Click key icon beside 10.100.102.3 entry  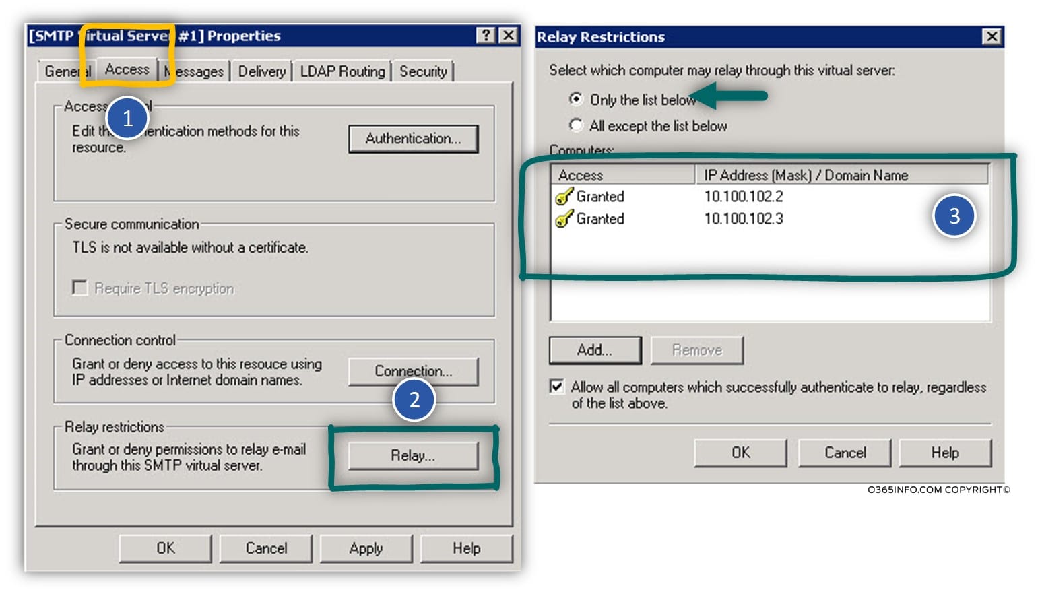point(564,219)
